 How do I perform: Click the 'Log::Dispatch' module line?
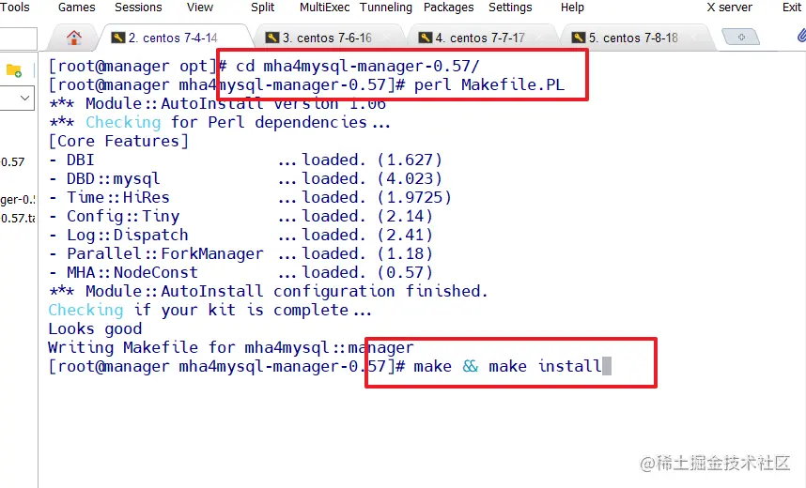click(241, 235)
